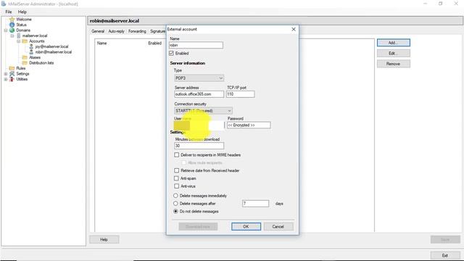Select joy@mailserver.local in the tree
This screenshot has height=261, width=464.
point(51,46)
